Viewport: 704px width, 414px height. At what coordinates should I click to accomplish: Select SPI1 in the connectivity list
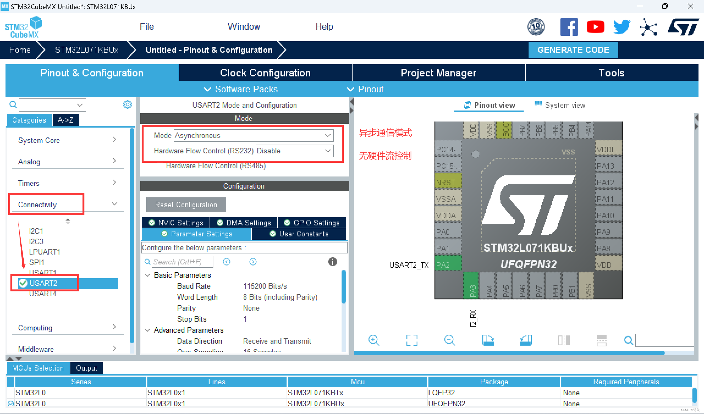coord(37,262)
